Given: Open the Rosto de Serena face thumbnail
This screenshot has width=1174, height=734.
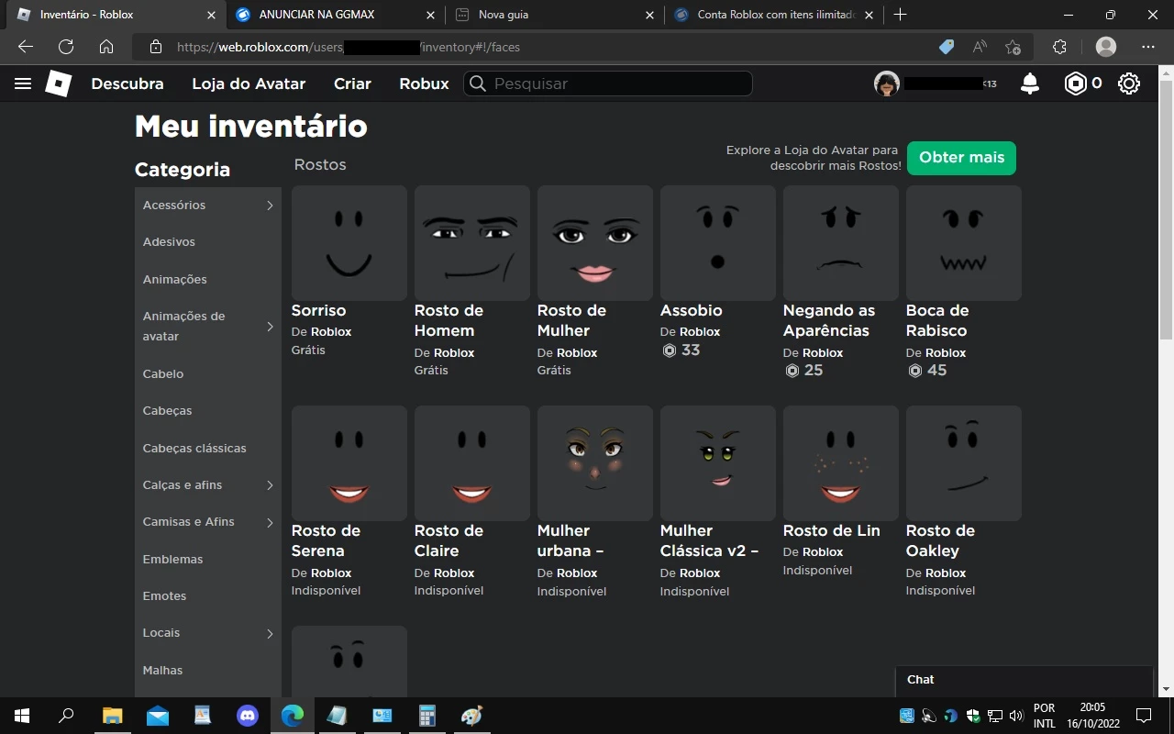Looking at the screenshot, I should 349,463.
